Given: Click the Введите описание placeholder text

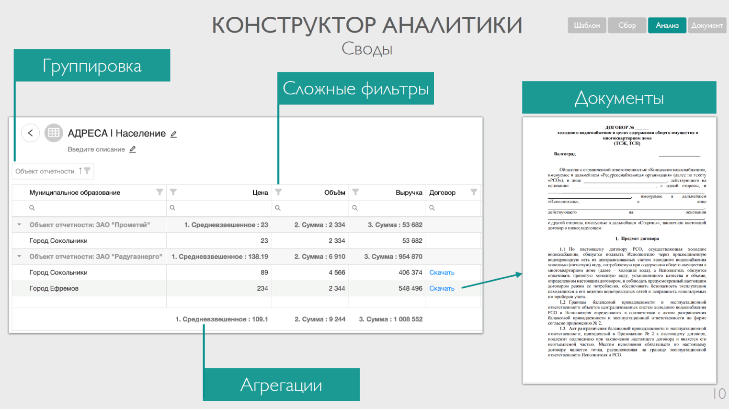Looking at the screenshot, I should click(96, 149).
